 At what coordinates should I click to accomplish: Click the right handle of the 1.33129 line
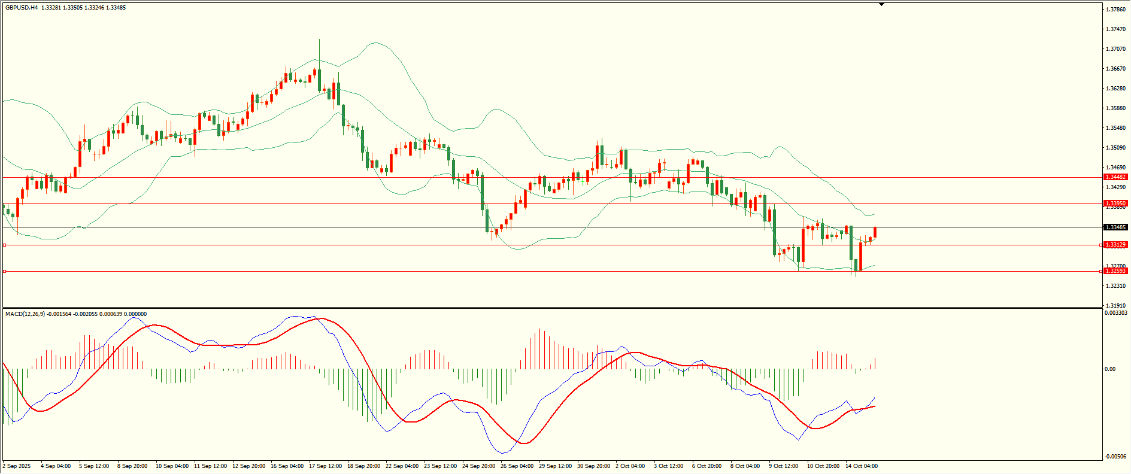tap(1100, 245)
